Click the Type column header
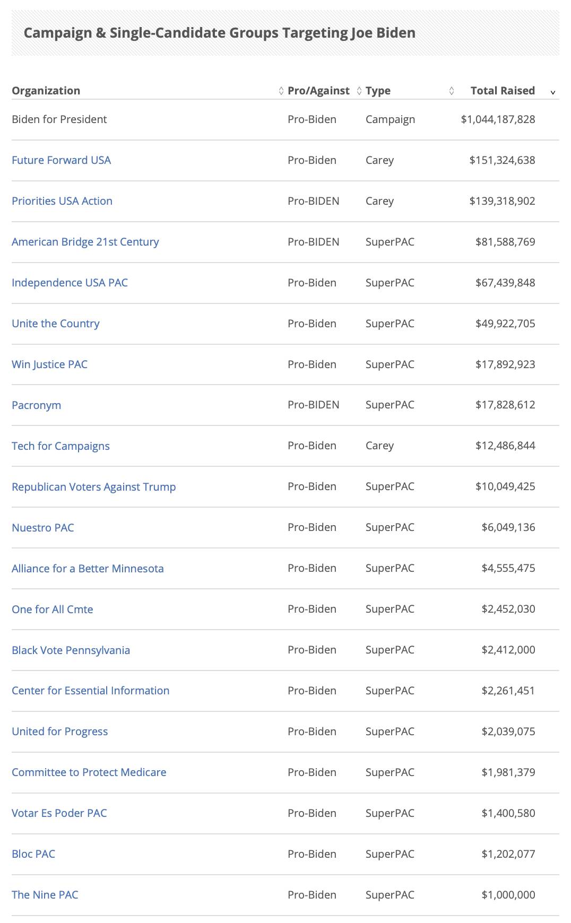 pyautogui.click(x=378, y=91)
